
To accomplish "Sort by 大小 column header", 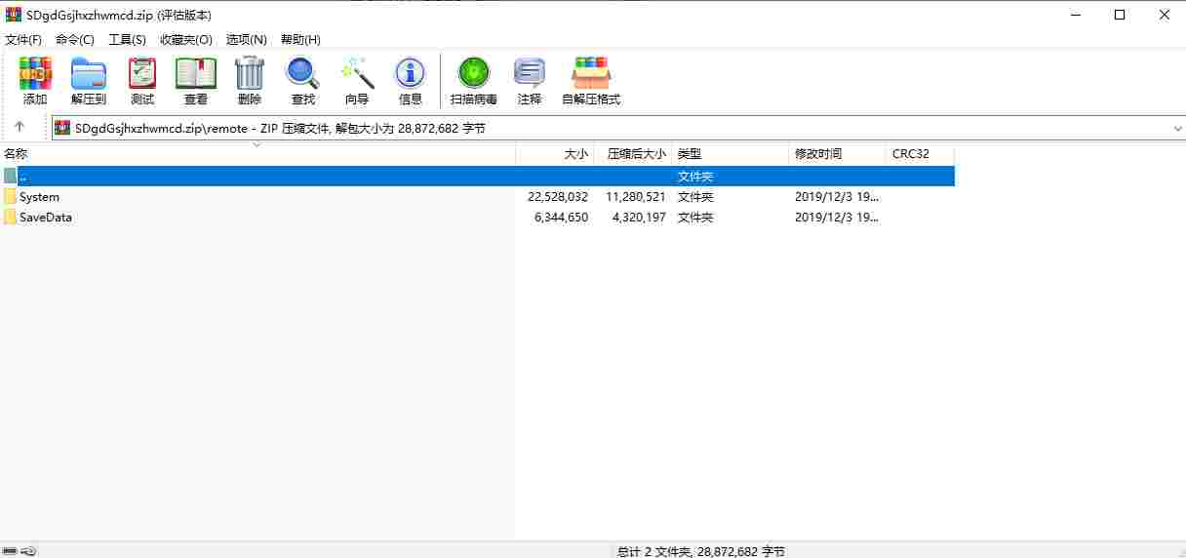I will point(554,154).
